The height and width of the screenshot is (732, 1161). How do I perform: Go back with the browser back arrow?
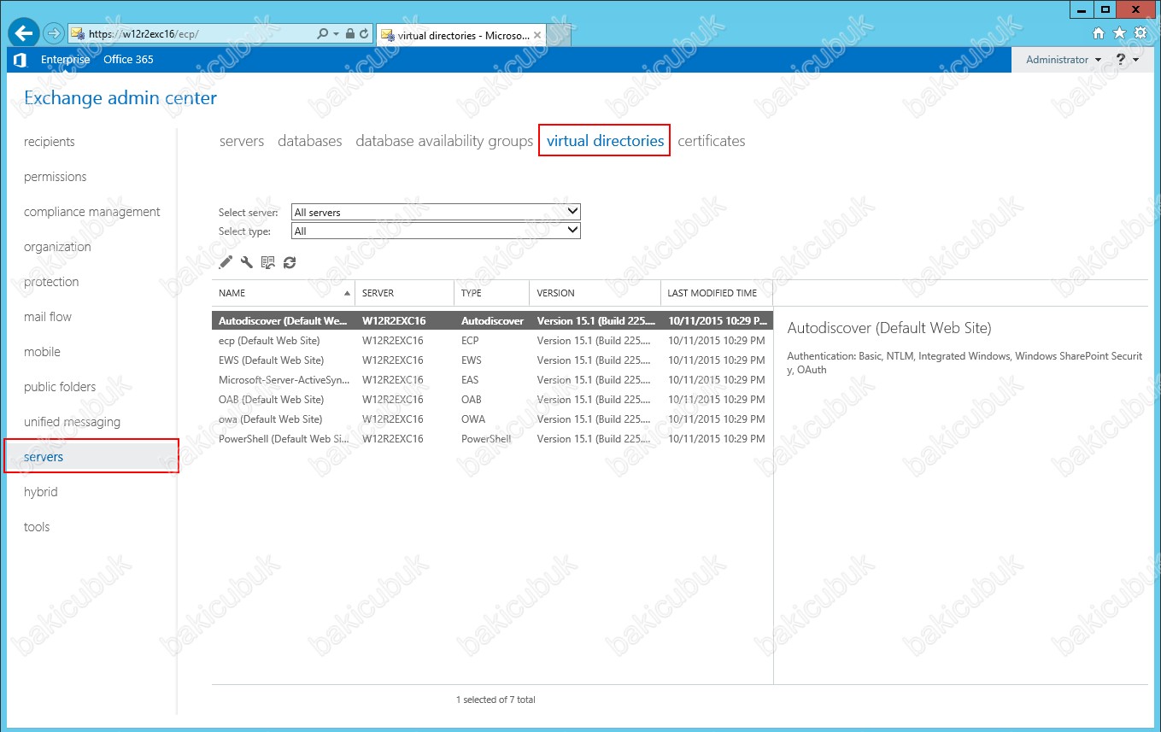[24, 33]
